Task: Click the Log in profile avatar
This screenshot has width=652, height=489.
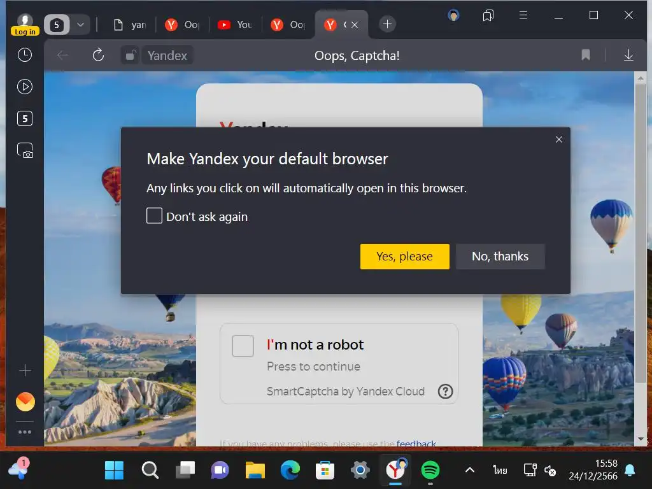Action: pos(25,24)
